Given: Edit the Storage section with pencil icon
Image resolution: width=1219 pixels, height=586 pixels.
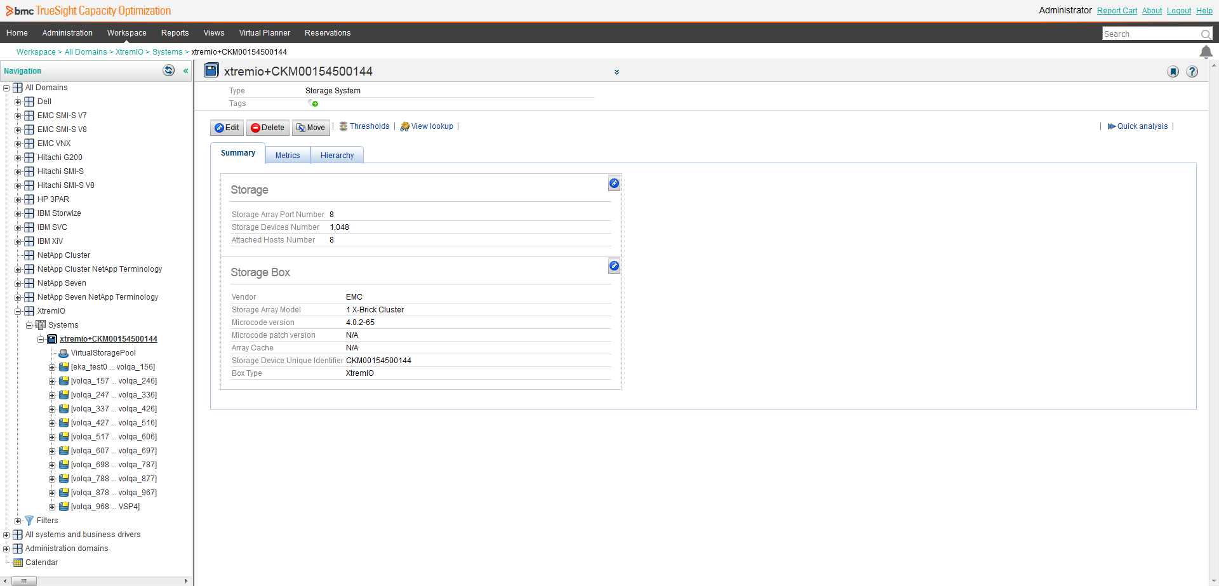Looking at the screenshot, I should click(x=614, y=183).
